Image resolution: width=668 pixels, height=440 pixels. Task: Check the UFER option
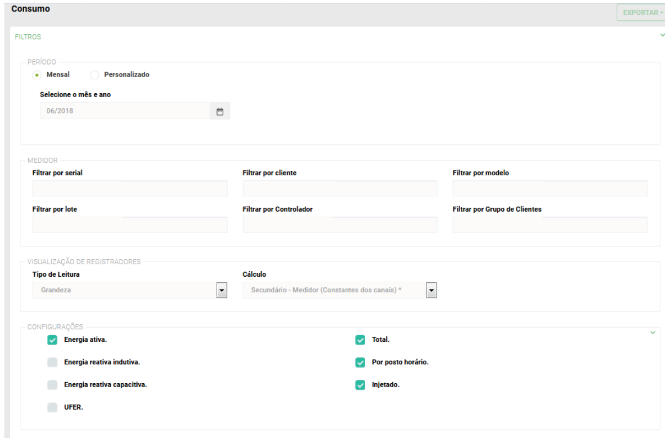click(x=52, y=407)
